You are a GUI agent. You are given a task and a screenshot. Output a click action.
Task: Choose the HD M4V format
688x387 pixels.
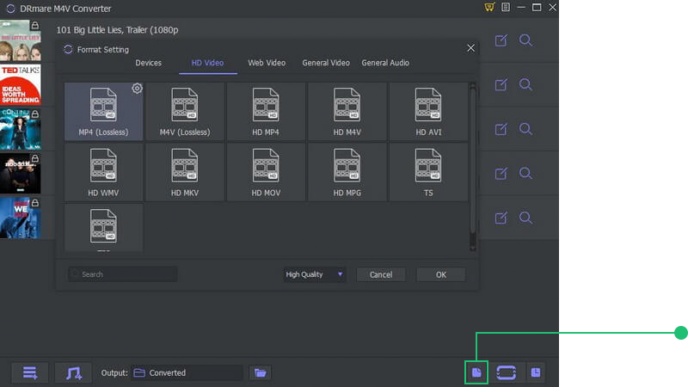click(x=347, y=112)
